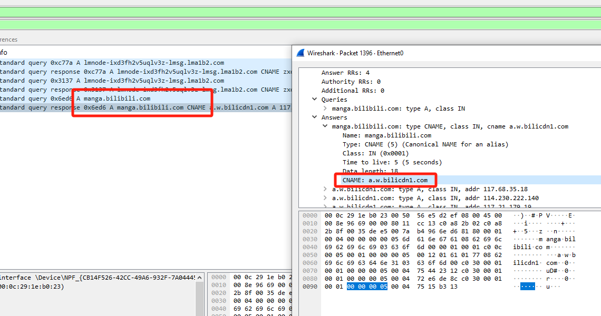Image resolution: width=601 pixels, height=316 pixels.
Task: Expand the manga.bilibili.com type A query
Action: pyautogui.click(x=326, y=108)
